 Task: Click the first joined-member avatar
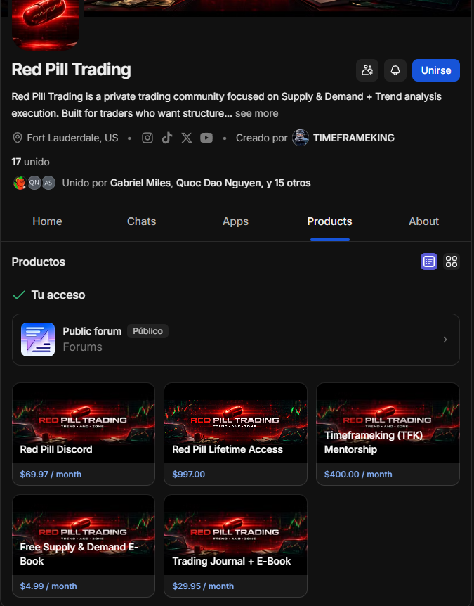[20, 183]
